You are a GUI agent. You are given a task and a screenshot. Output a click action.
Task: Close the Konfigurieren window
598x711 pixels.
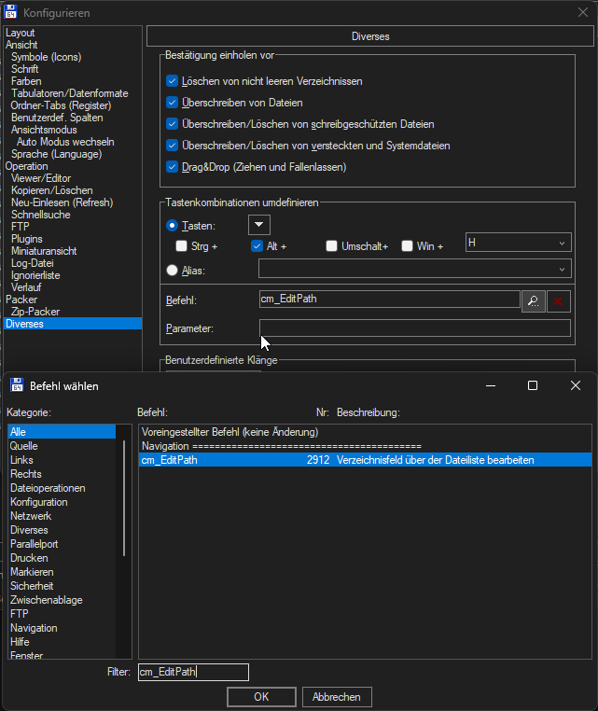(x=582, y=11)
